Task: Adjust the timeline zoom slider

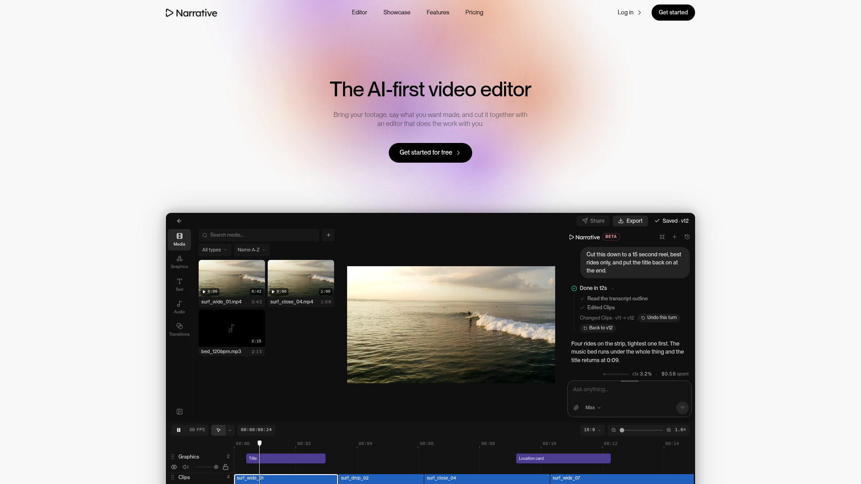Action: point(641,430)
